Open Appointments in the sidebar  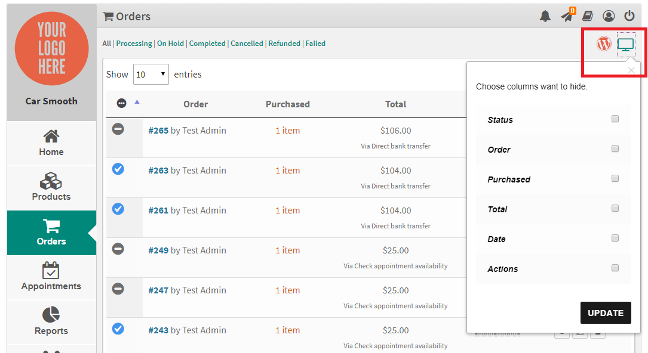[51, 277]
